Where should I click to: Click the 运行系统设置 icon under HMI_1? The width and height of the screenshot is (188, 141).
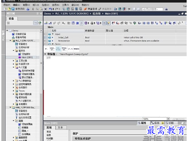pyautogui.click(x=17, y=117)
